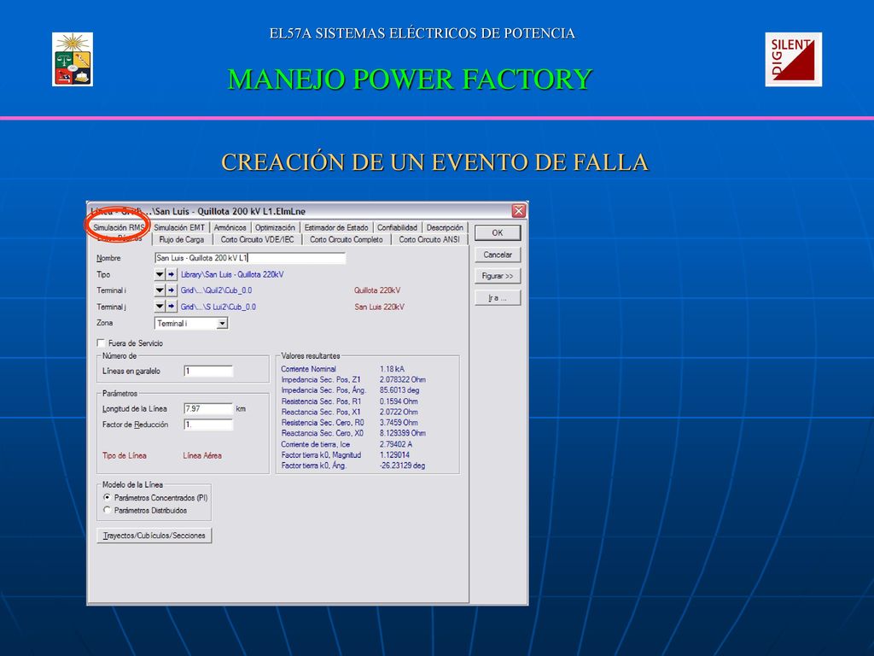Screen dimensions: 874x656
Task: Click the X0 value 8.129399 Ohm
Action: pos(403,433)
